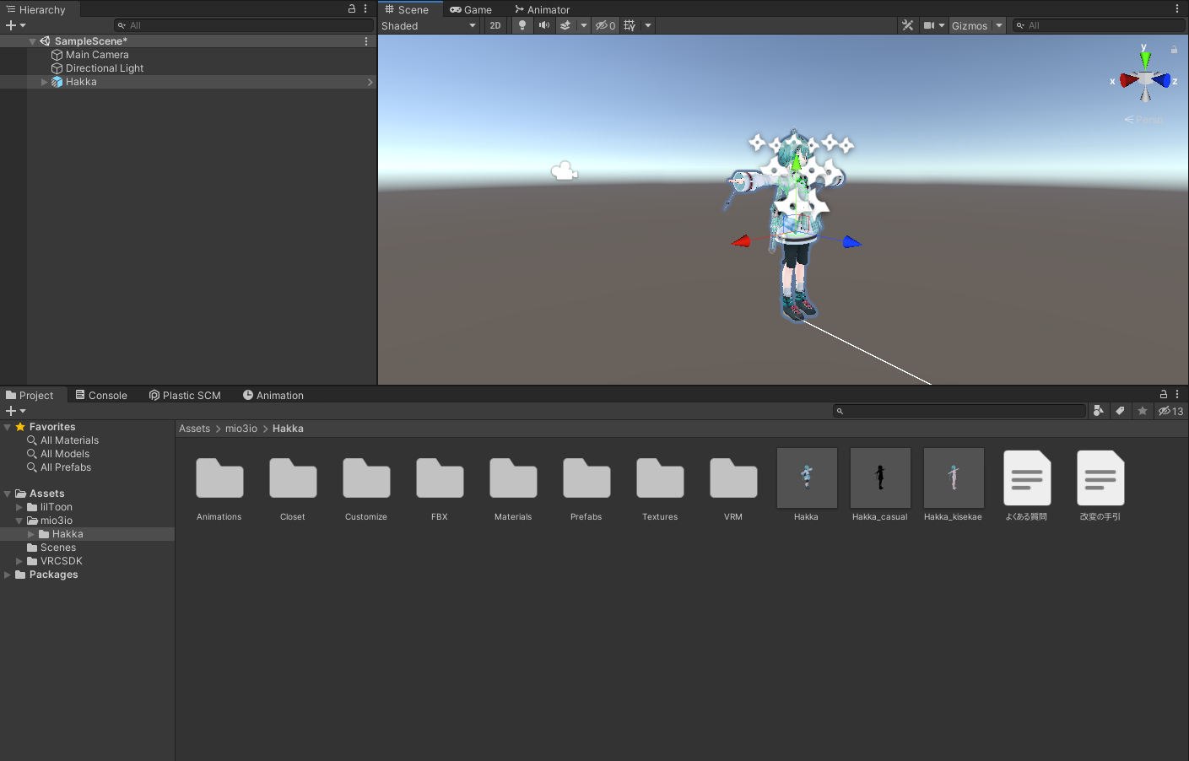The height and width of the screenshot is (761, 1189).
Task: Lock the Hierarchy panel
Action: point(352,8)
